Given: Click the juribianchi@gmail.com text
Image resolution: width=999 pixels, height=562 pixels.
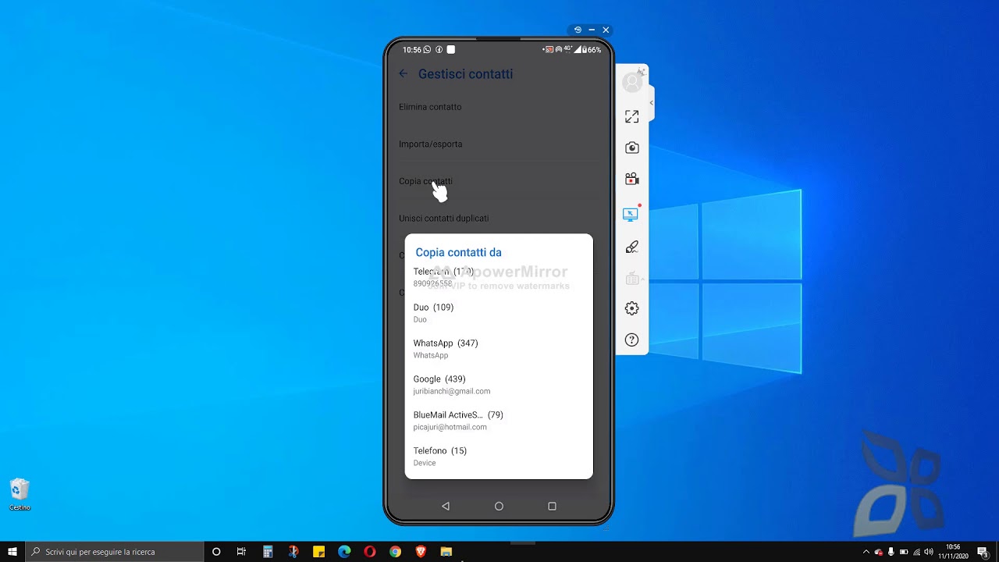Looking at the screenshot, I should 451,391.
